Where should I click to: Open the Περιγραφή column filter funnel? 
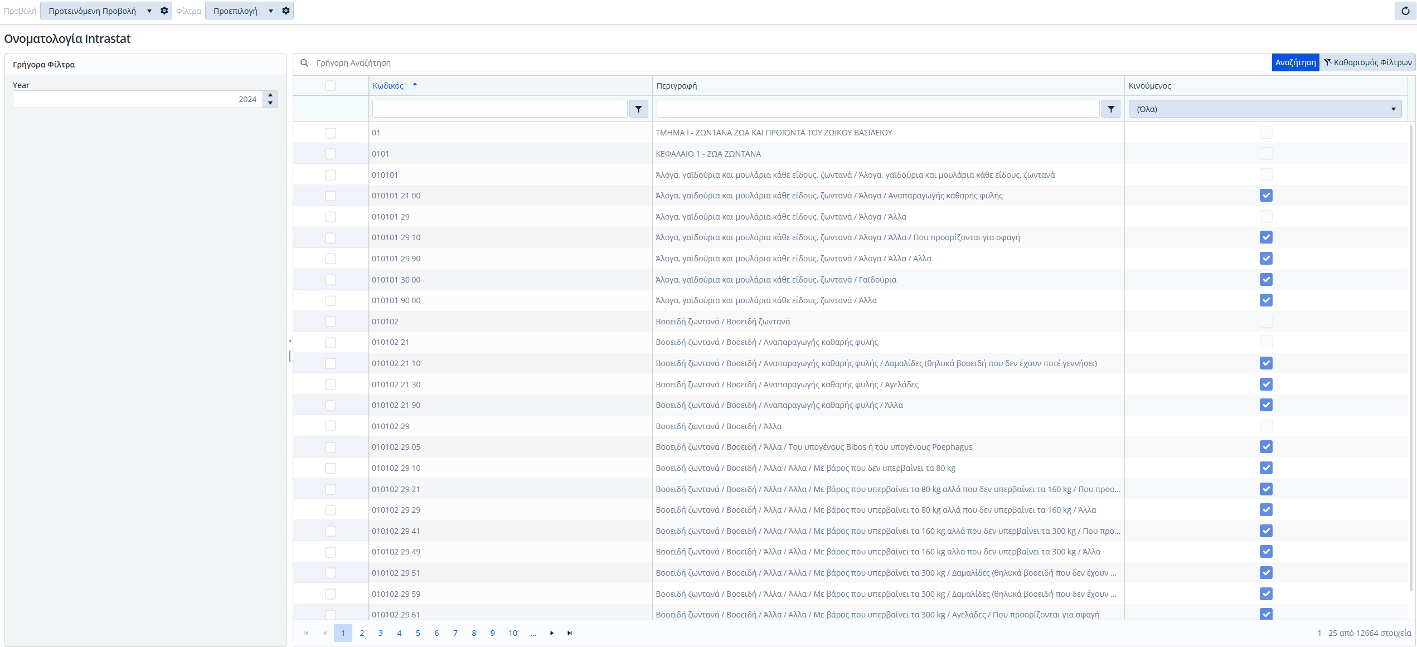(1111, 109)
